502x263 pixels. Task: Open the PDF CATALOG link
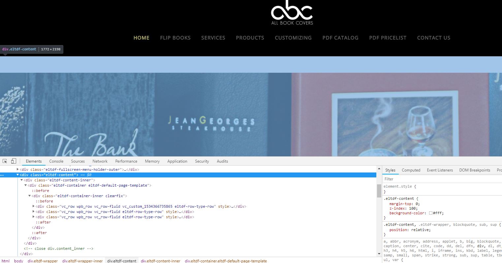click(340, 38)
